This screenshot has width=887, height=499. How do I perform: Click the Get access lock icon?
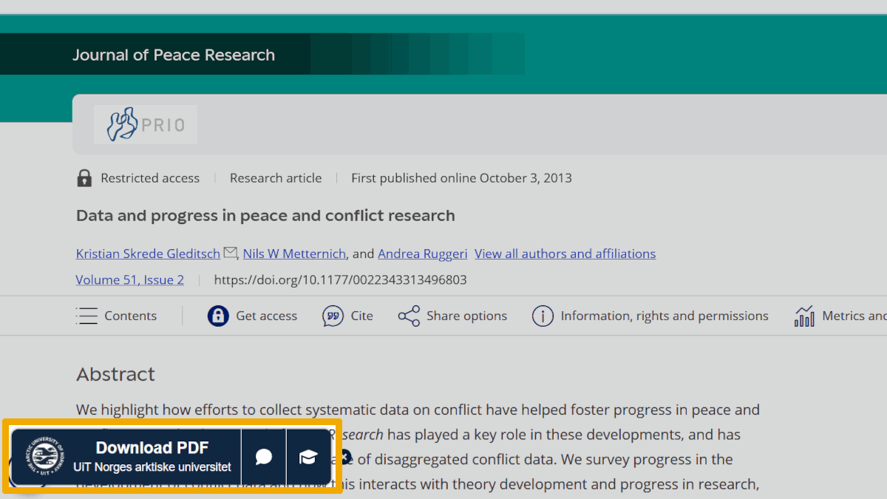pos(218,316)
